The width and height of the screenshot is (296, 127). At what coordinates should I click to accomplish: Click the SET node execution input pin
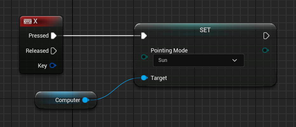click(144, 35)
